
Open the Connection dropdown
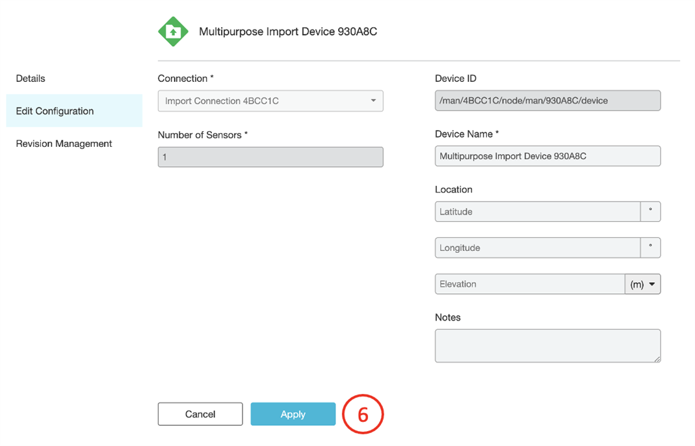[x=373, y=101]
